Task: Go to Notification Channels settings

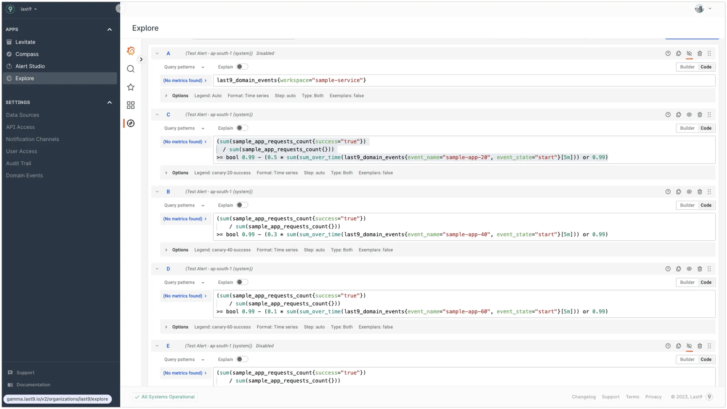Action: click(32, 139)
